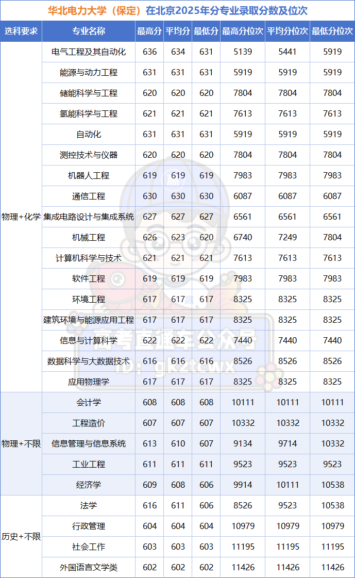Click average rank 9714 in 信息管理与信息系统 row
The height and width of the screenshot is (578, 355).
[287, 444]
